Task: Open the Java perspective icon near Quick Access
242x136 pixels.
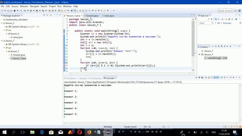Action: [239, 11]
